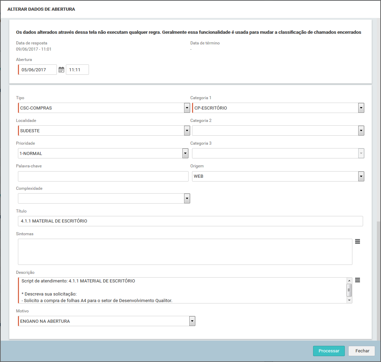The height and width of the screenshot is (362, 381).
Task: Focus the Abertura date field 05/06/2017
Action: [x=37, y=70]
